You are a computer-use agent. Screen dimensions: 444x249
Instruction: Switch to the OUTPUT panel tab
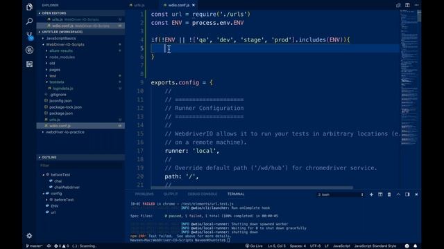[171, 194]
